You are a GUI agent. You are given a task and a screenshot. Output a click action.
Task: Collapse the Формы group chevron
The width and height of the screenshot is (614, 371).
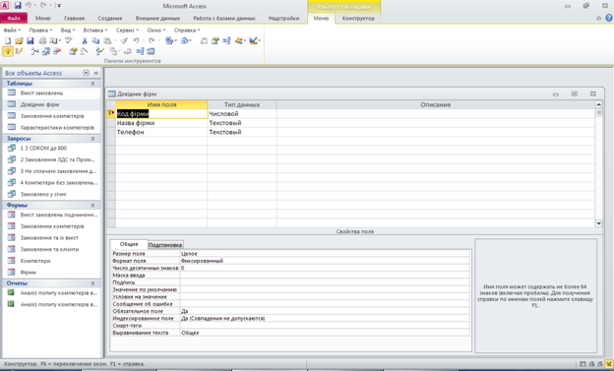coord(92,206)
